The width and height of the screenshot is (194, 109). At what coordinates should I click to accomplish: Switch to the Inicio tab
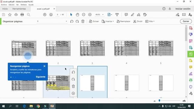click(x=5, y=9)
